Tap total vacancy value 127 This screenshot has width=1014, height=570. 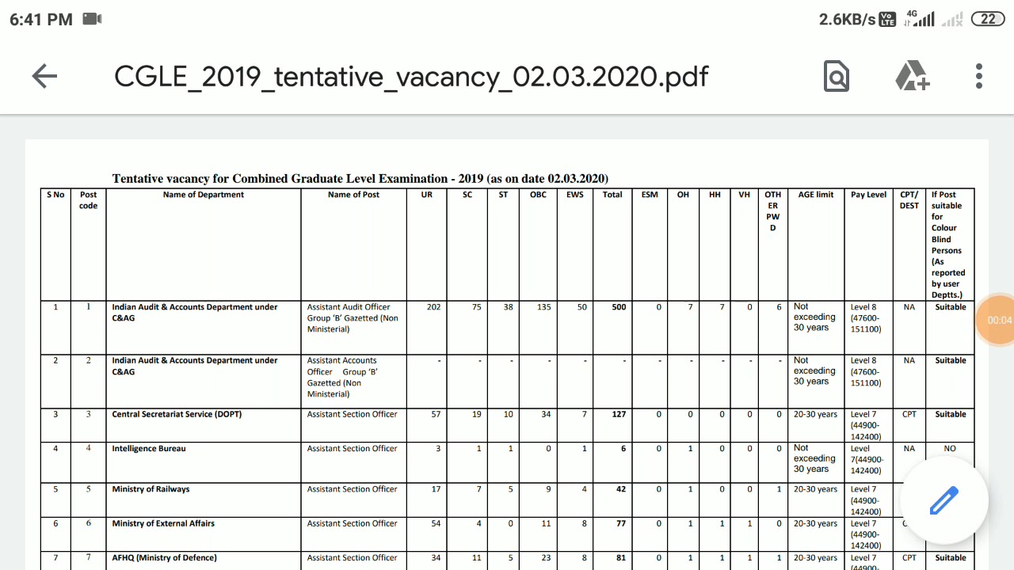click(619, 414)
